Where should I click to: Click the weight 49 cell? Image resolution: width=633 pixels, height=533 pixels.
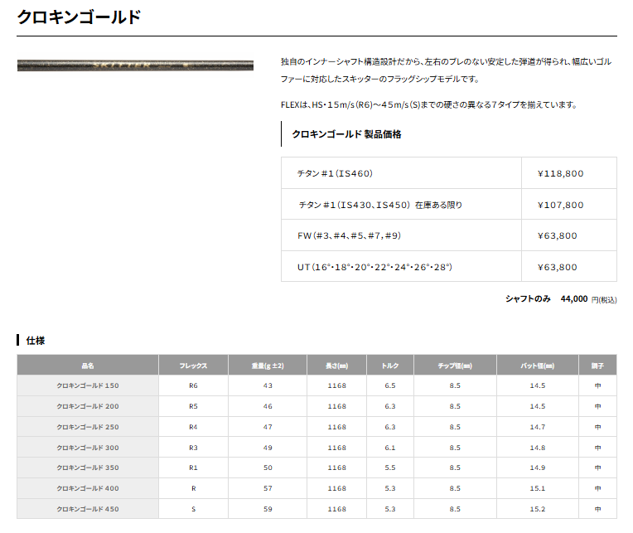coord(268,448)
